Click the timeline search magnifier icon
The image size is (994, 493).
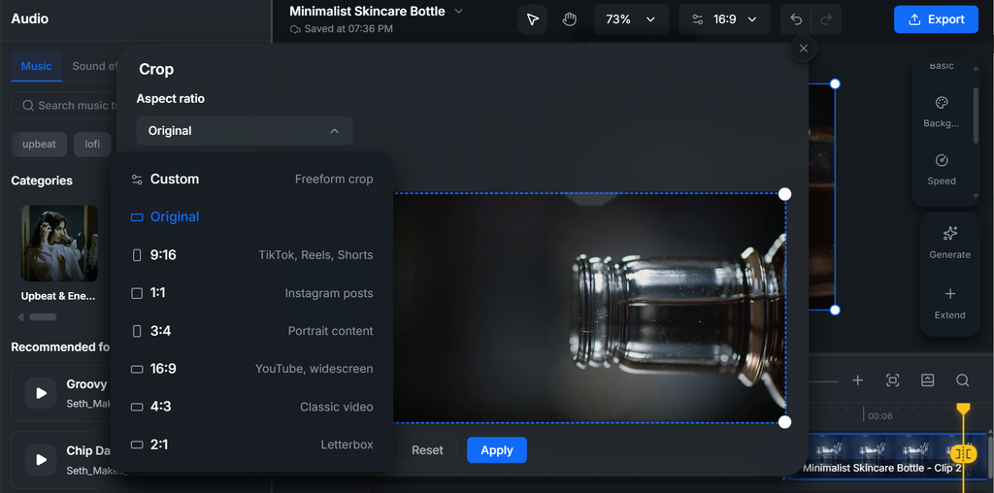click(x=962, y=380)
